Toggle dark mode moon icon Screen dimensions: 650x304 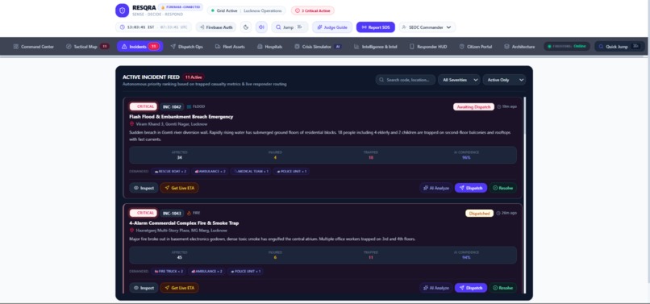pyautogui.click(x=246, y=27)
